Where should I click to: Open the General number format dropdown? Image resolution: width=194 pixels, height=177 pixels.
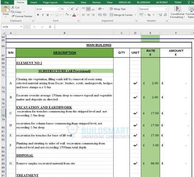pos(166,9)
